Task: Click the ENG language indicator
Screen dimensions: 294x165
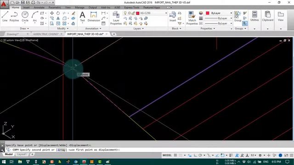Action: tap(266, 162)
